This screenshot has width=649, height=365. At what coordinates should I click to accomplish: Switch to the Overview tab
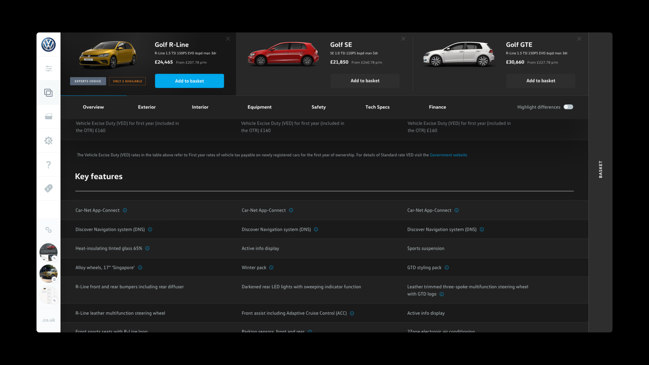tap(93, 107)
